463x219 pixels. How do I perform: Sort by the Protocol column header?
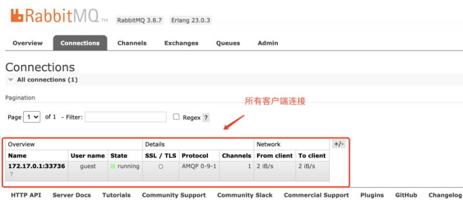pyautogui.click(x=195, y=156)
